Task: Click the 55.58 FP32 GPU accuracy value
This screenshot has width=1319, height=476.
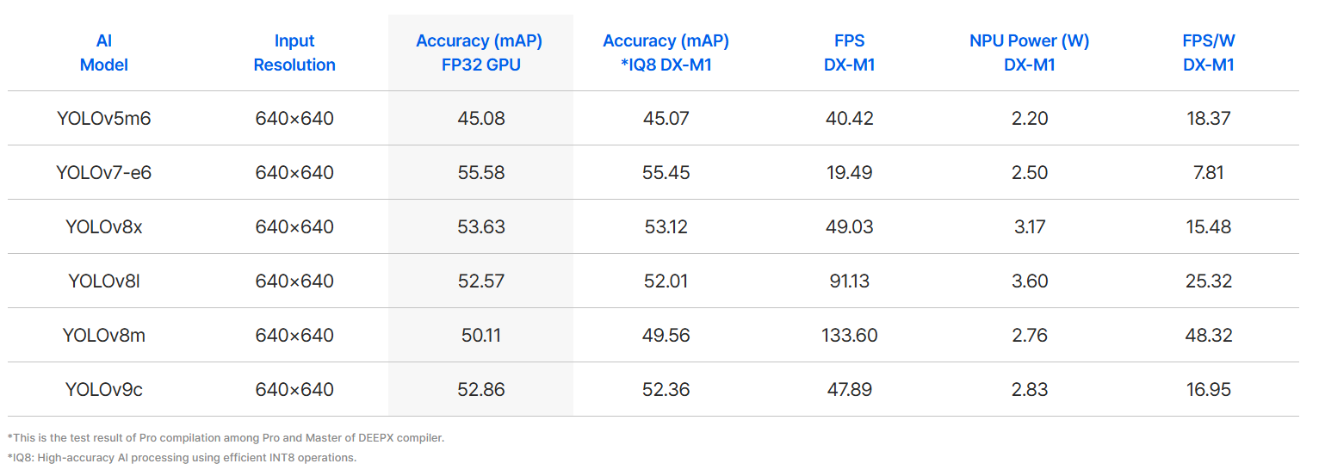Action: point(480,172)
